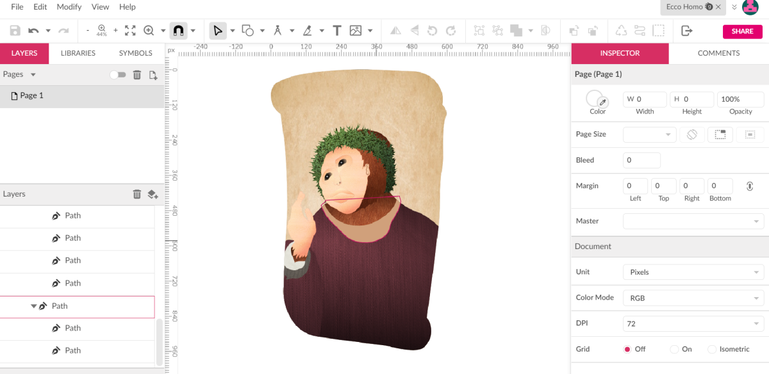The image size is (769, 374).
Task: Select the Shape tool
Action: point(247,30)
